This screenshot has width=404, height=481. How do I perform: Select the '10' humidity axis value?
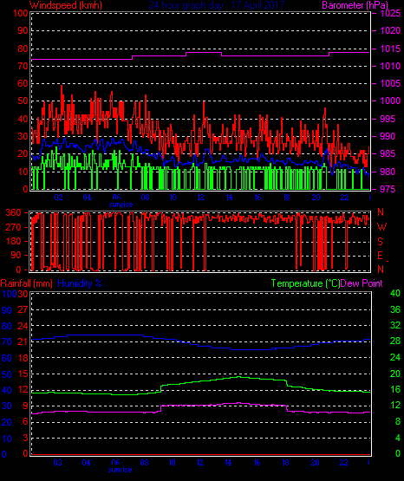point(7,439)
